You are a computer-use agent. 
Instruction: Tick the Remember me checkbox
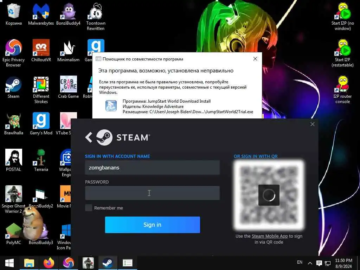pyautogui.click(x=89, y=208)
